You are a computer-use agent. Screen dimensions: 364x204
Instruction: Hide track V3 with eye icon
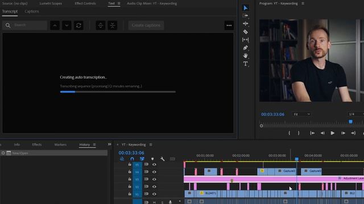[154, 179]
